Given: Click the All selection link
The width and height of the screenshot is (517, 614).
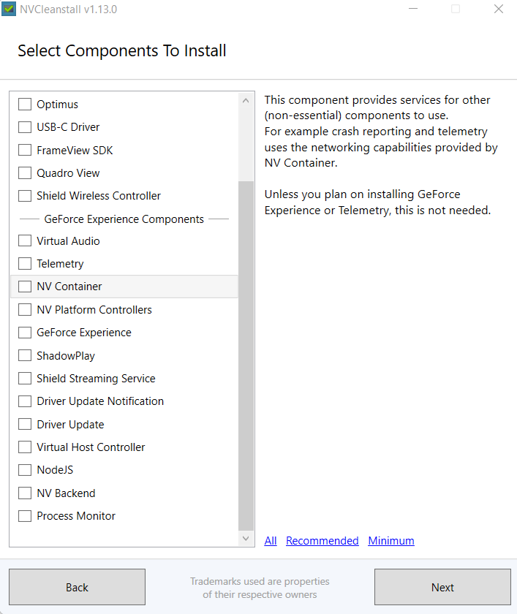Looking at the screenshot, I should [271, 541].
